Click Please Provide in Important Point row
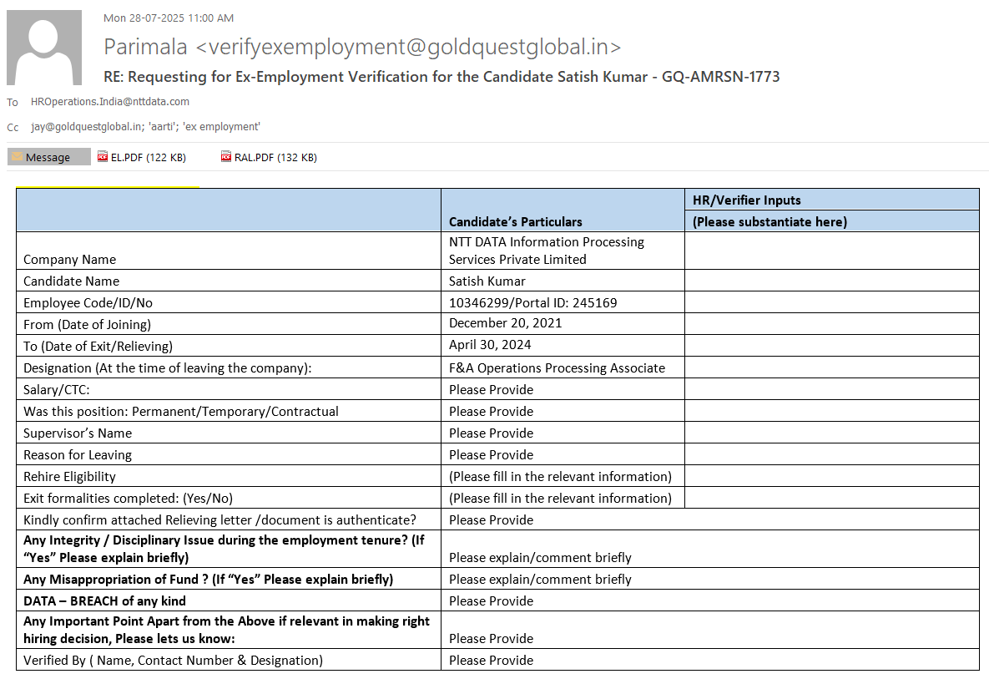 (491, 639)
